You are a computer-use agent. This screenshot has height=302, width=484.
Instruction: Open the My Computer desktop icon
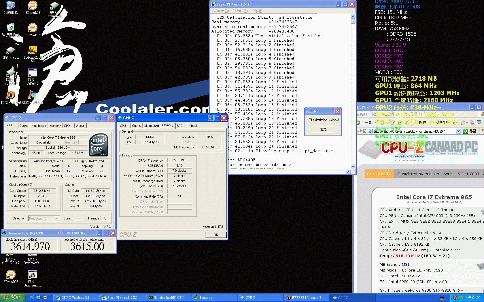pos(11,7)
